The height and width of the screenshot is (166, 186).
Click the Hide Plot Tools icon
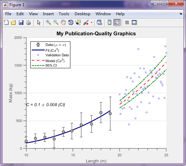pos(127,22)
